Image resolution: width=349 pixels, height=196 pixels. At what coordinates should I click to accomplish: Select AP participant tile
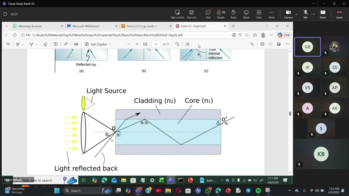[335, 88]
